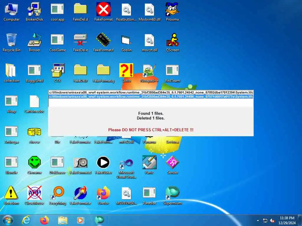Click the Paradise icon
This screenshot has width=302, height=226.
150,195
